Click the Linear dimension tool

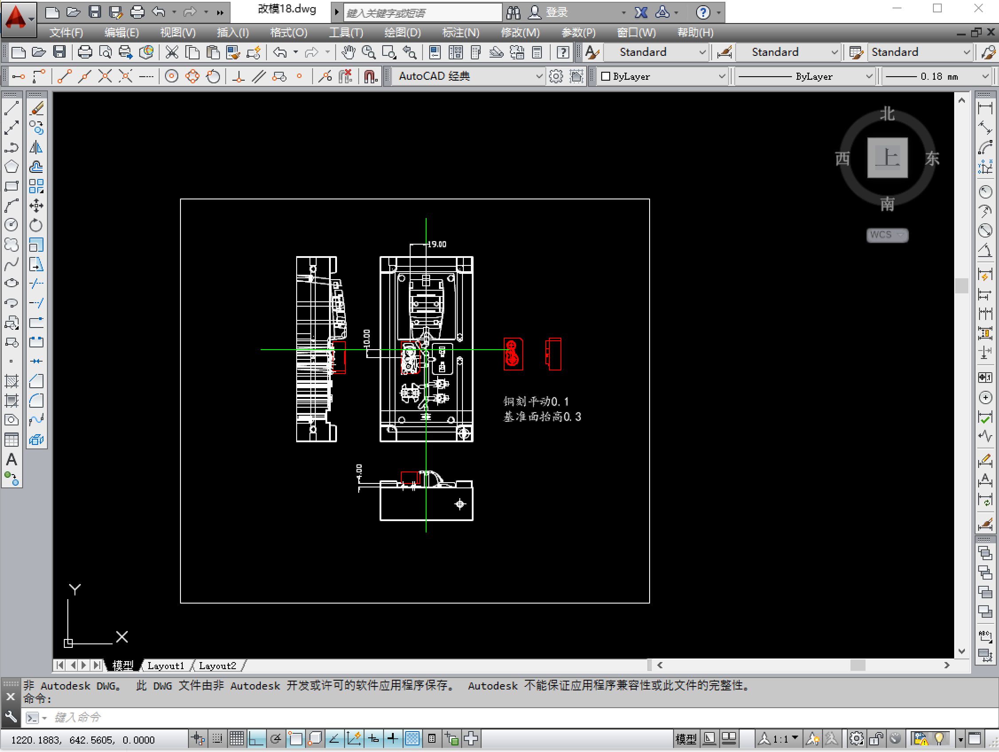pos(985,108)
